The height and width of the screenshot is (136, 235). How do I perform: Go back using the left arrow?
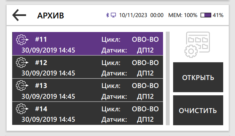point(19,15)
